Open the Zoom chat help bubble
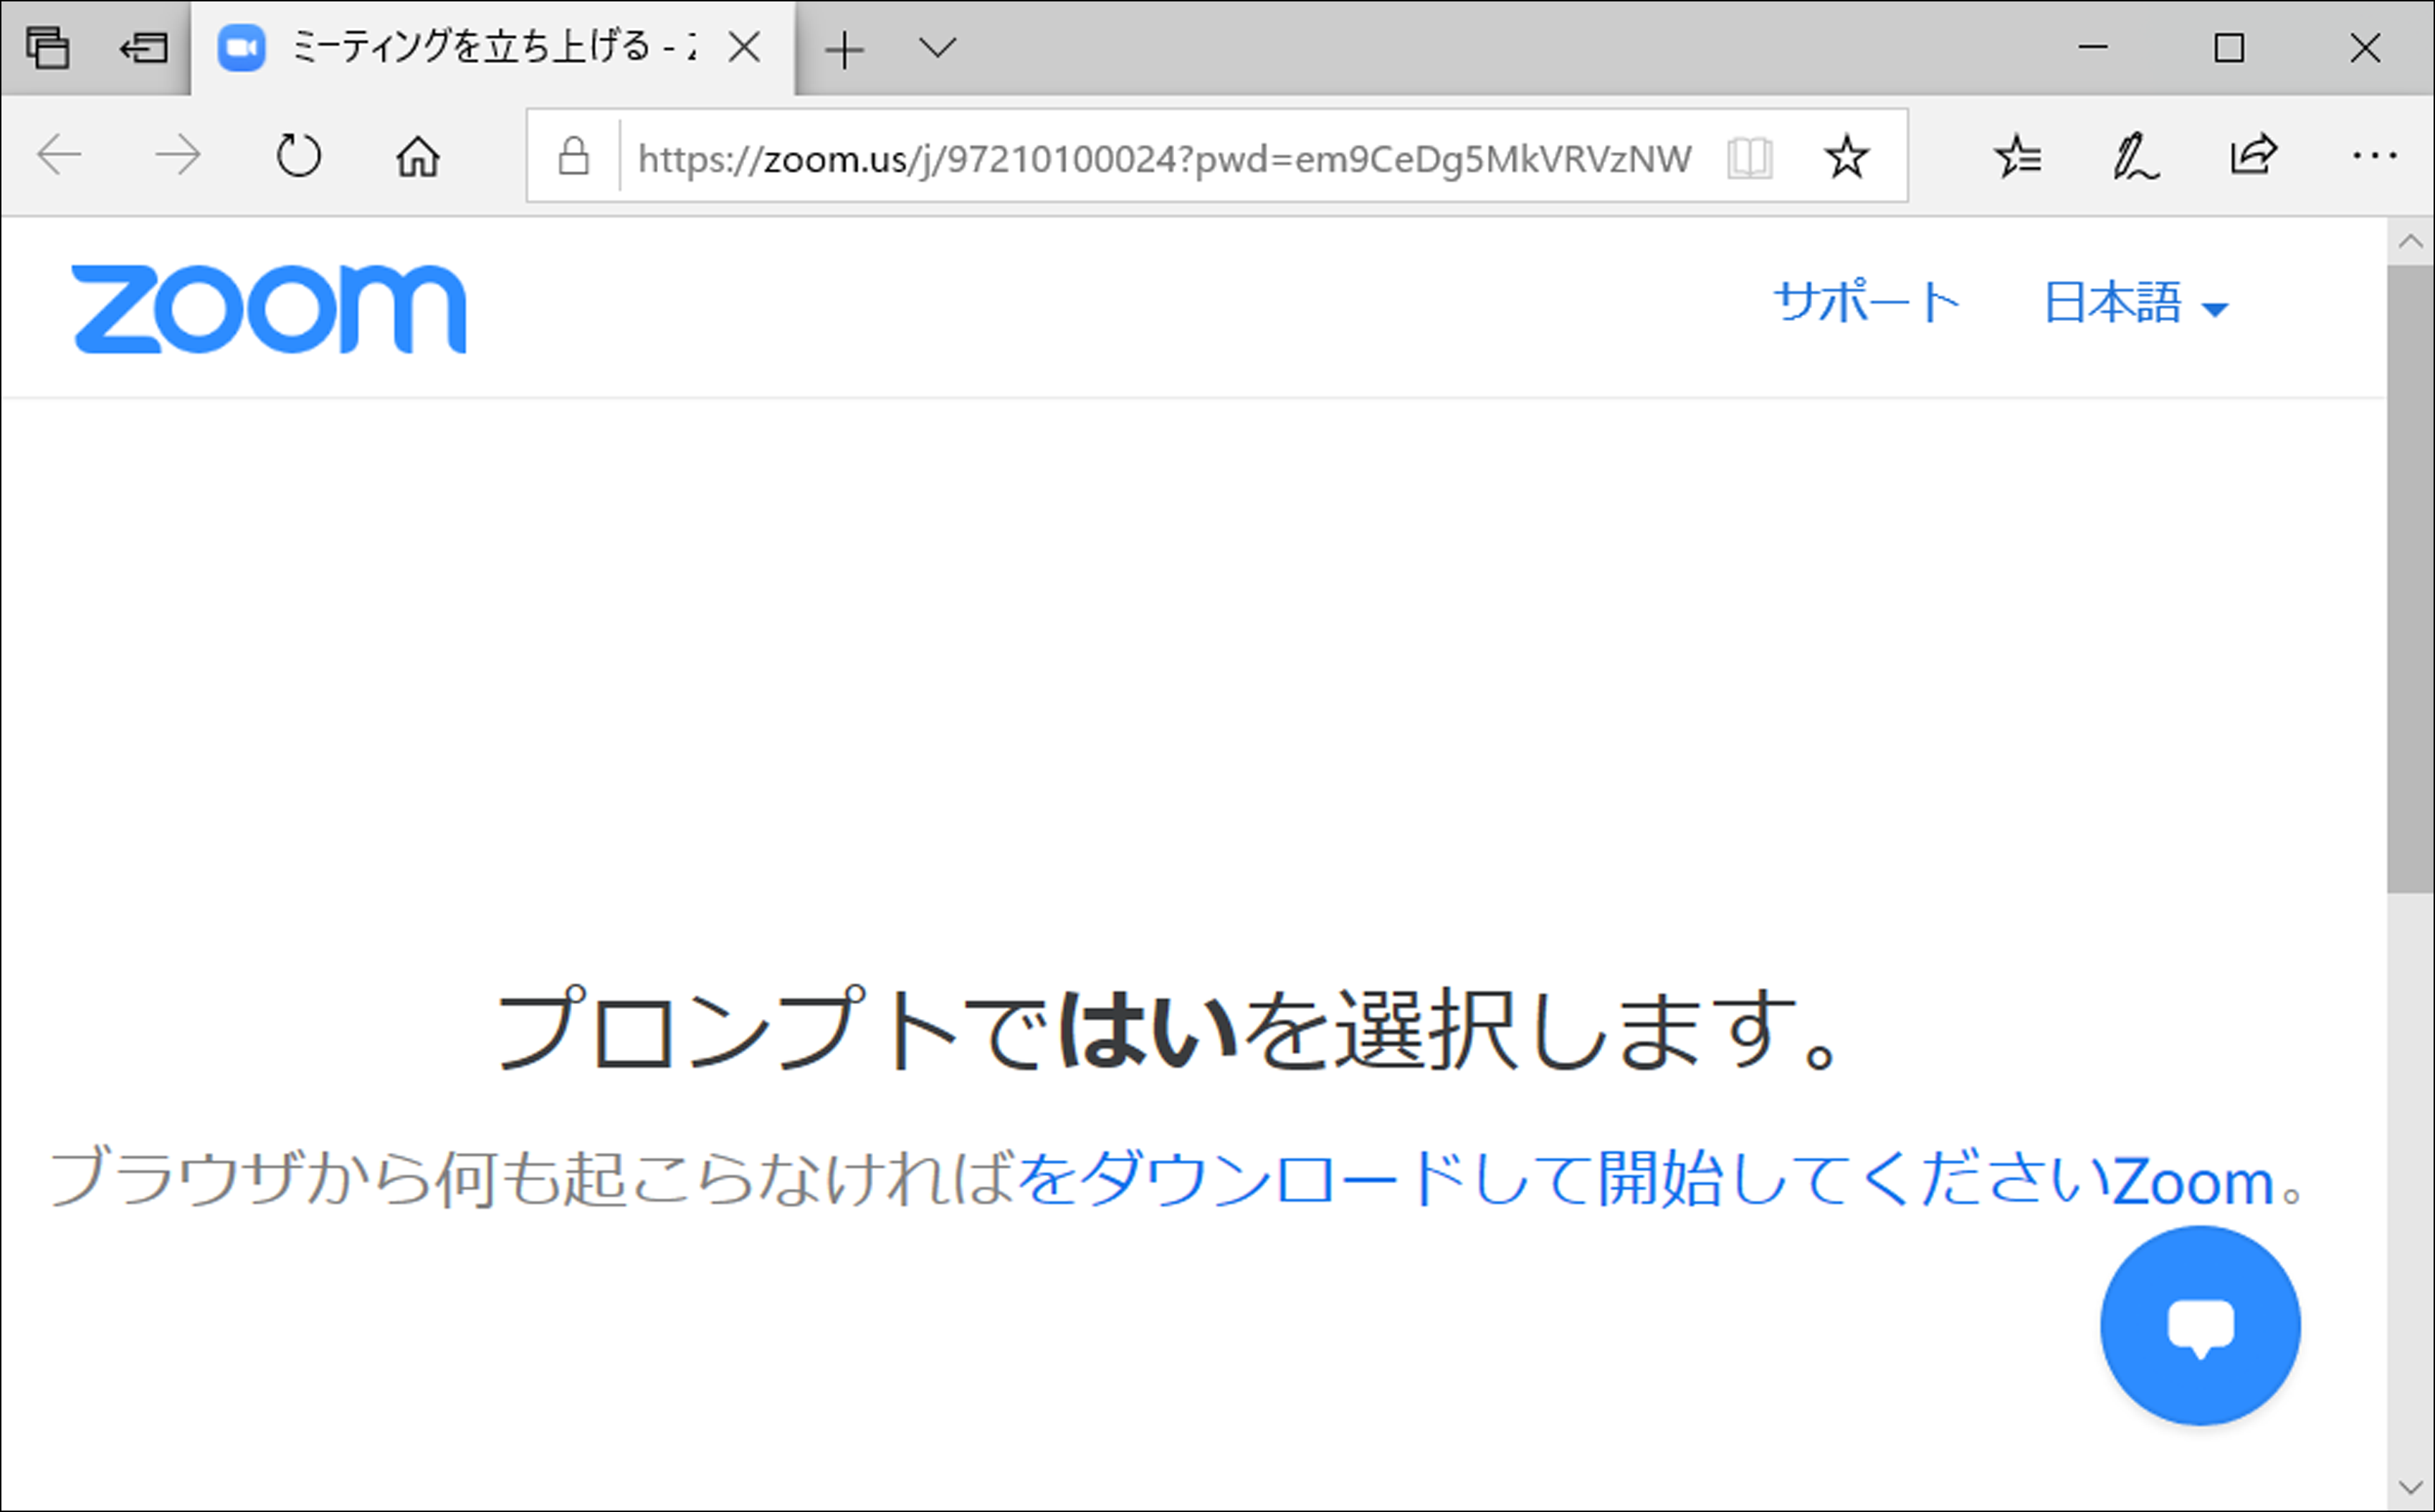This screenshot has width=2435, height=1512. (x=2199, y=1325)
